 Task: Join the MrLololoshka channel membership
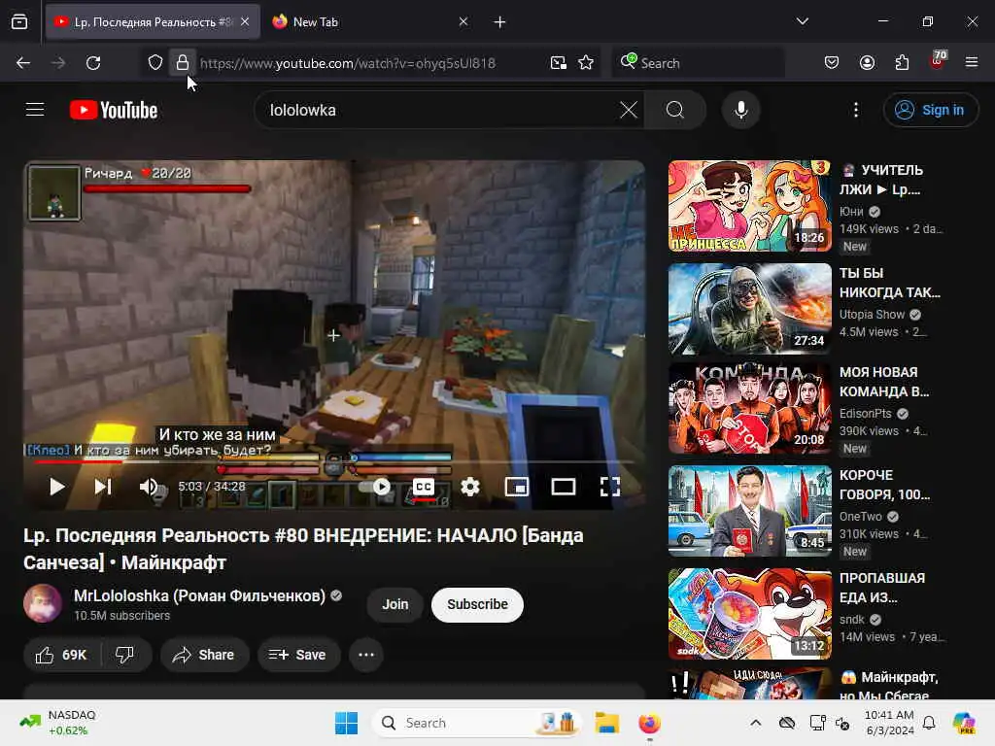click(395, 604)
